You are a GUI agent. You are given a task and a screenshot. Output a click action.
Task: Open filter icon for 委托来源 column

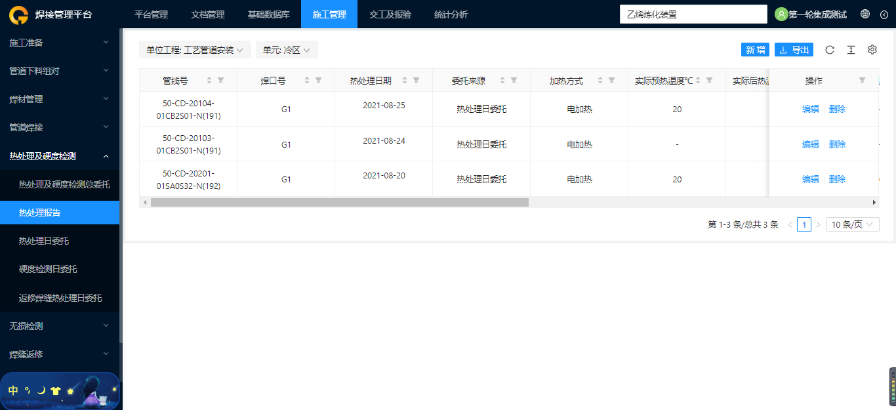click(514, 80)
